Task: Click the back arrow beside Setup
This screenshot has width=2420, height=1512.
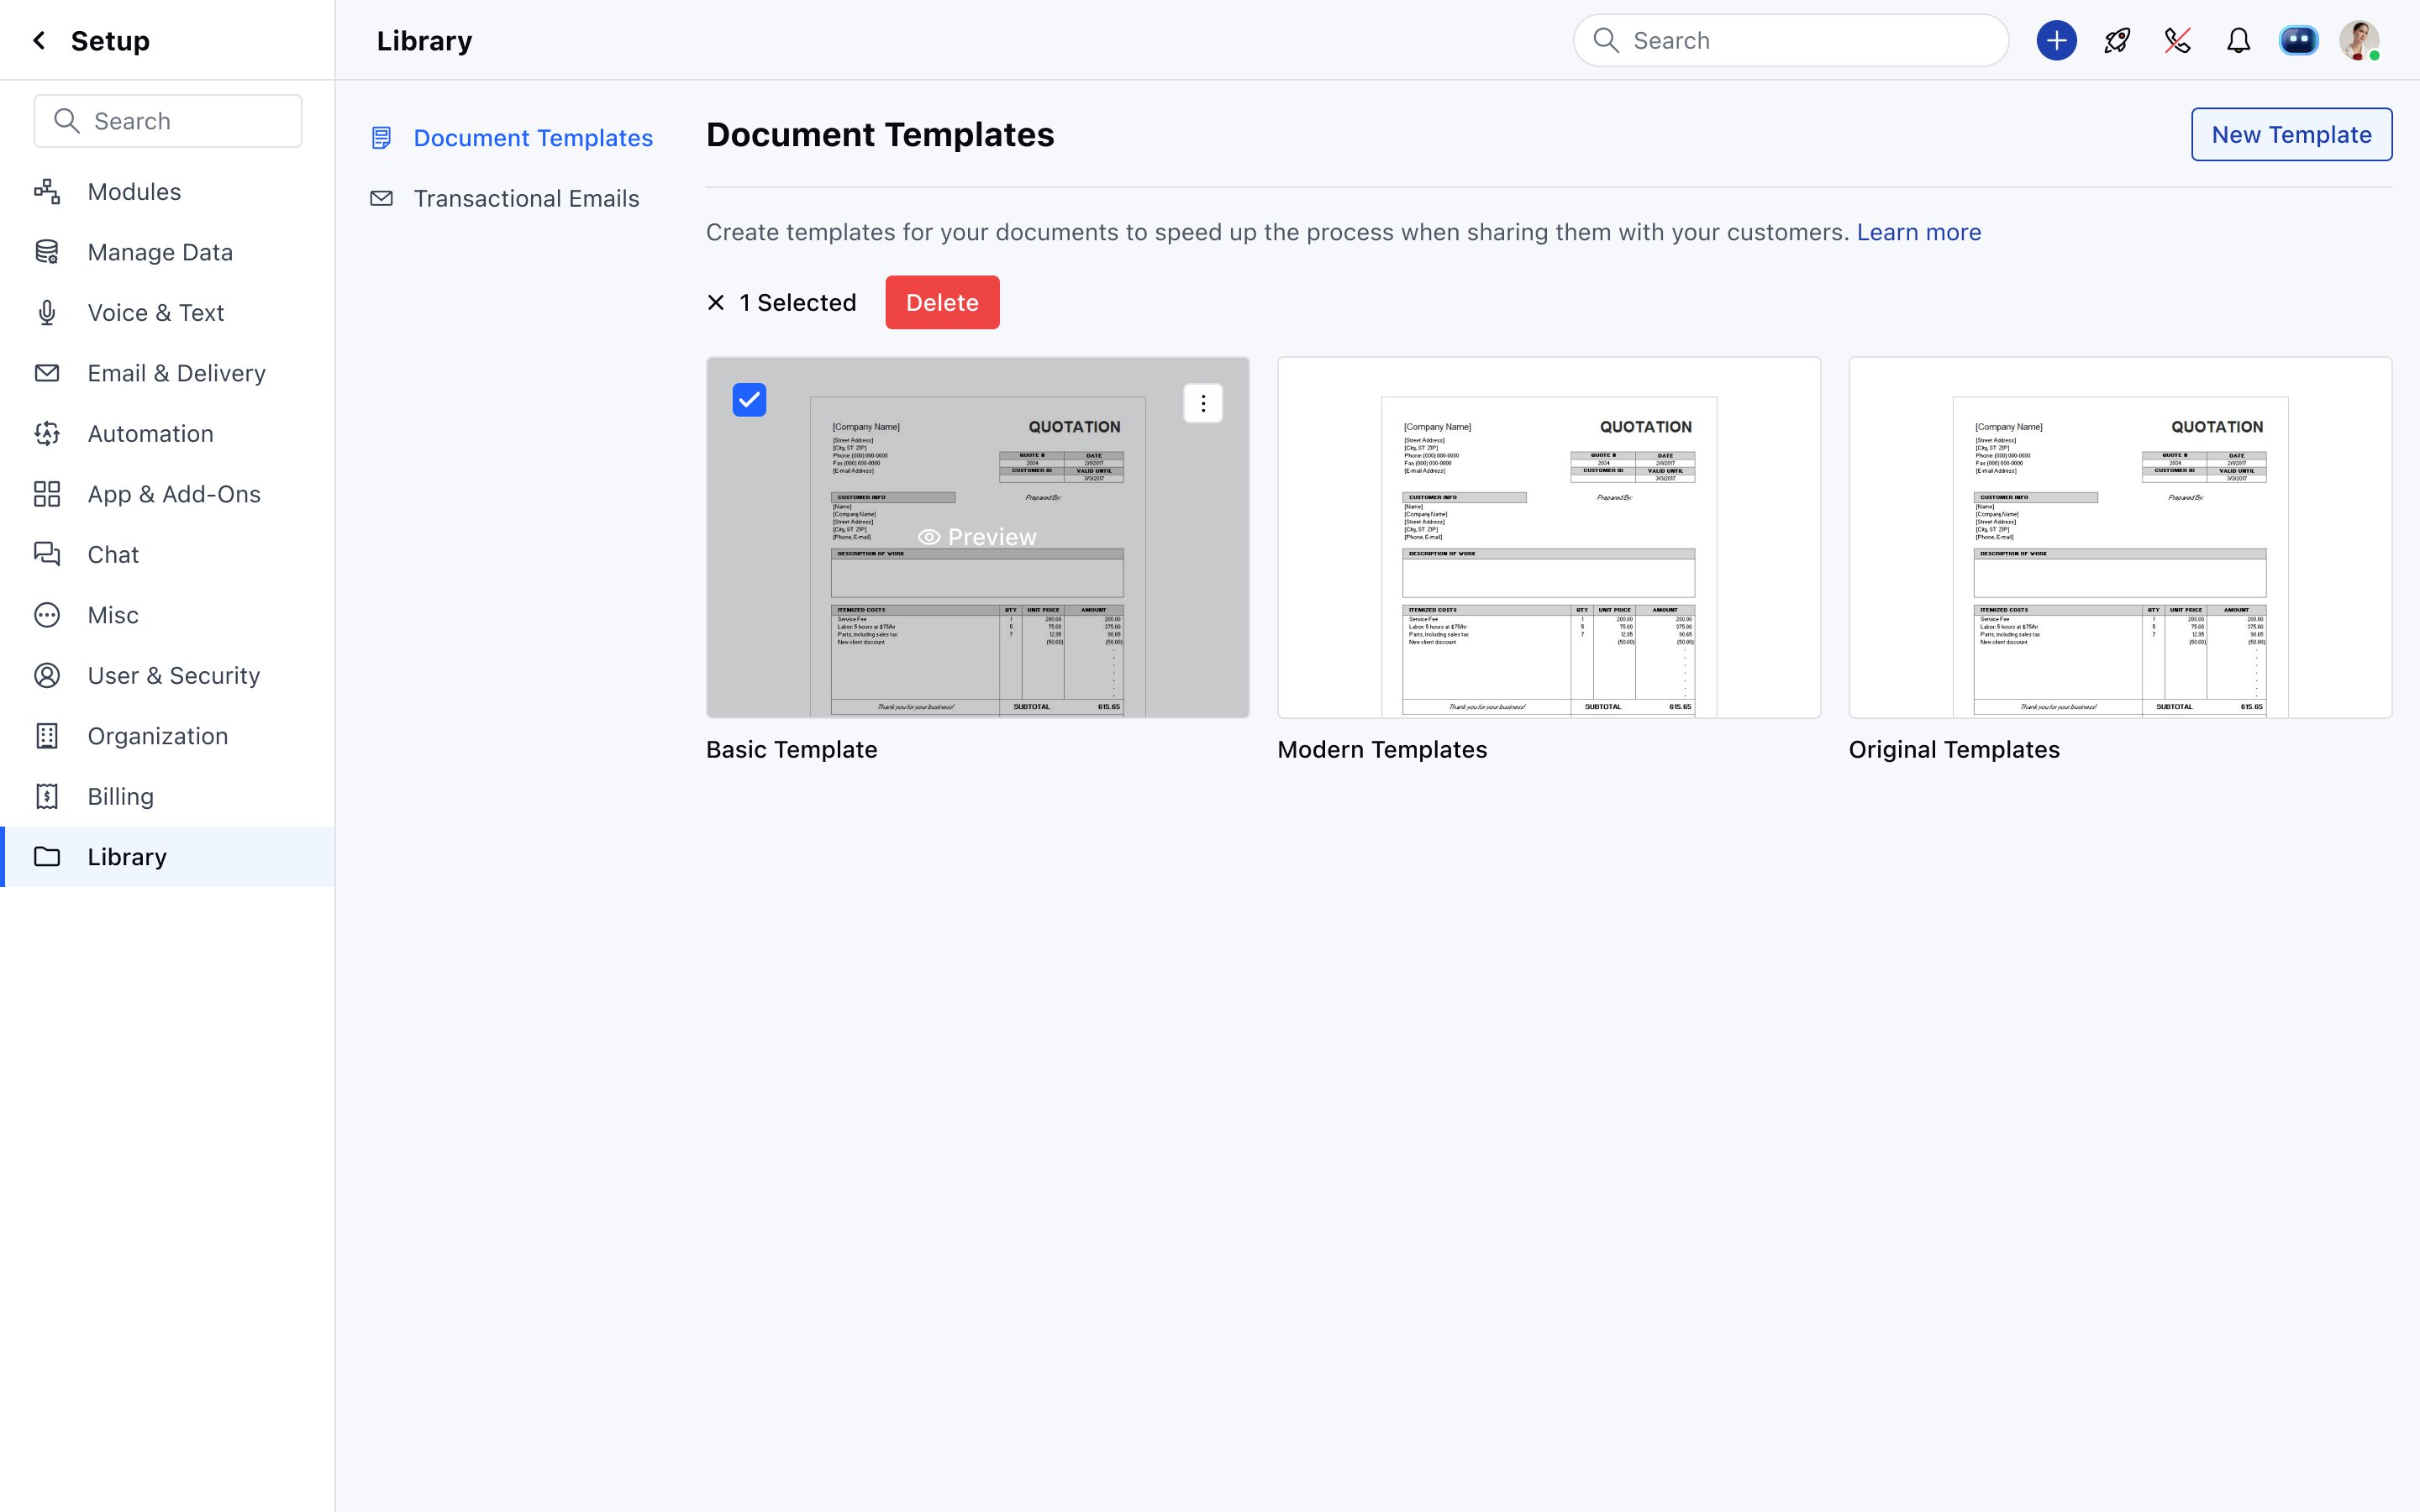Action: coord(39,40)
